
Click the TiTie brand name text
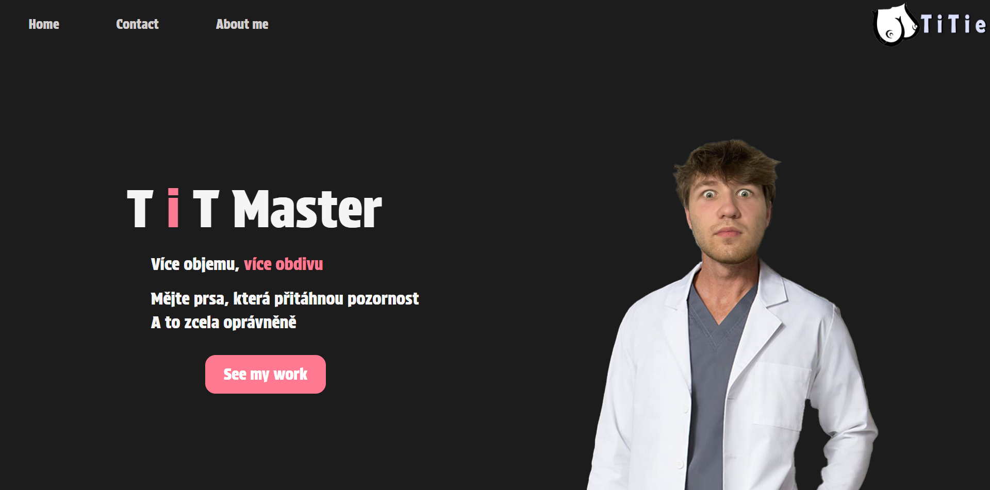(x=953, y=24)
